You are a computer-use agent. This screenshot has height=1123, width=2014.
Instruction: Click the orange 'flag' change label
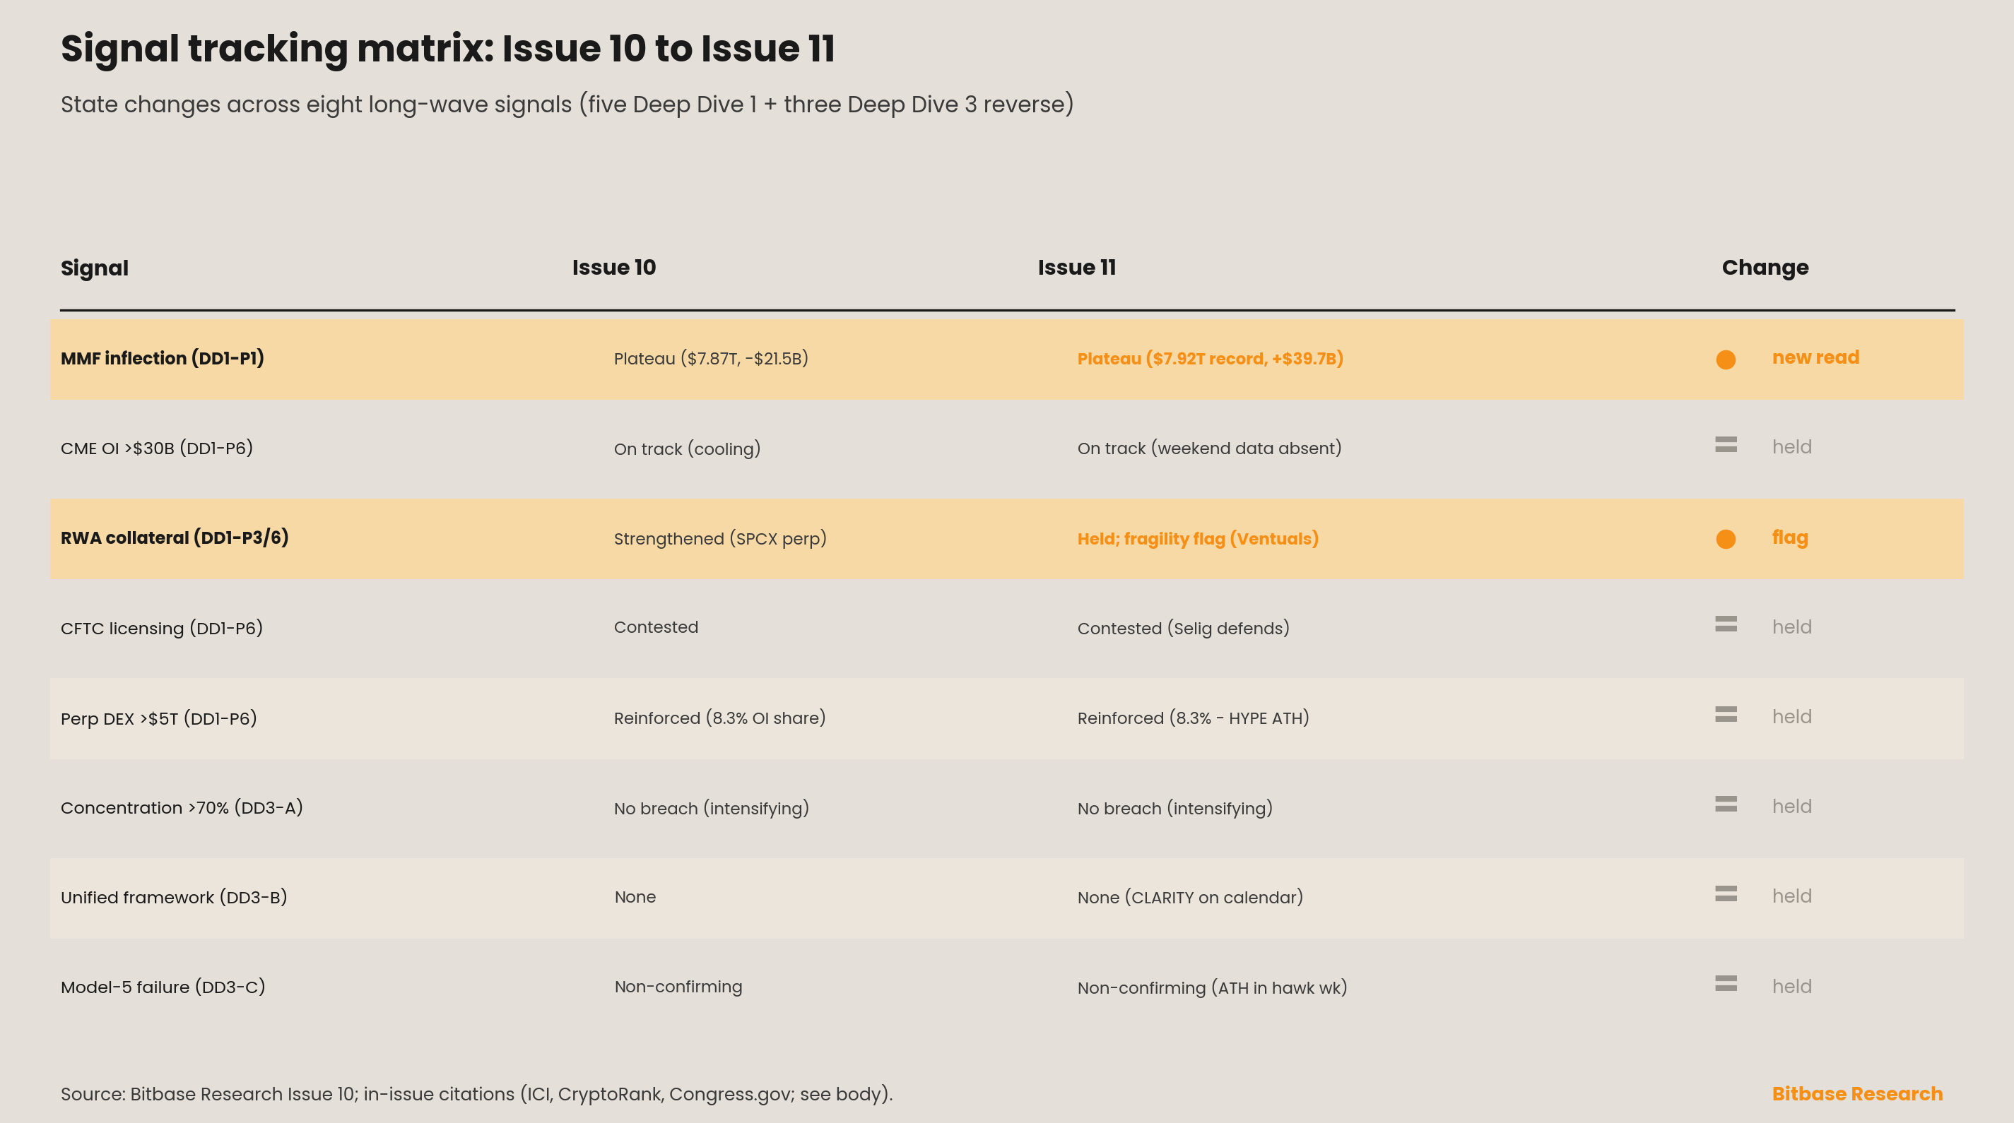(1789, 537)
